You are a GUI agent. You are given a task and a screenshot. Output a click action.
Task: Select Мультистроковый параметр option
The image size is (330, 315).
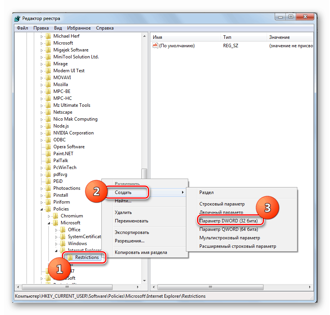click(x=242, y=238)
